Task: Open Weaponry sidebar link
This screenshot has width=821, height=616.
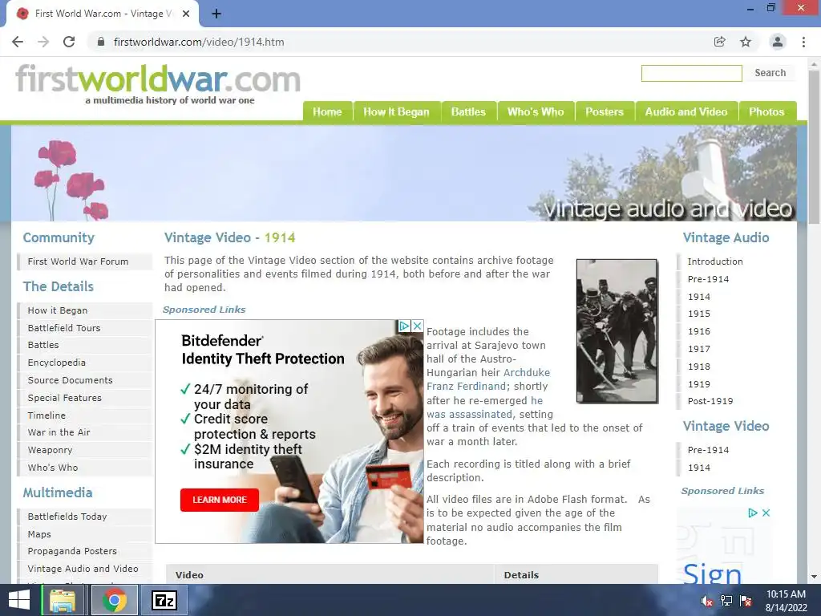Action: (x=50, y=450)
